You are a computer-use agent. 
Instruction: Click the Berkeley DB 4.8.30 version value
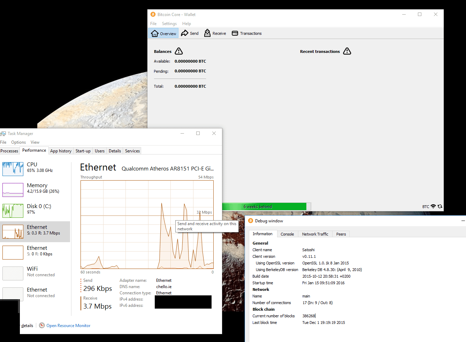(332, 270)
